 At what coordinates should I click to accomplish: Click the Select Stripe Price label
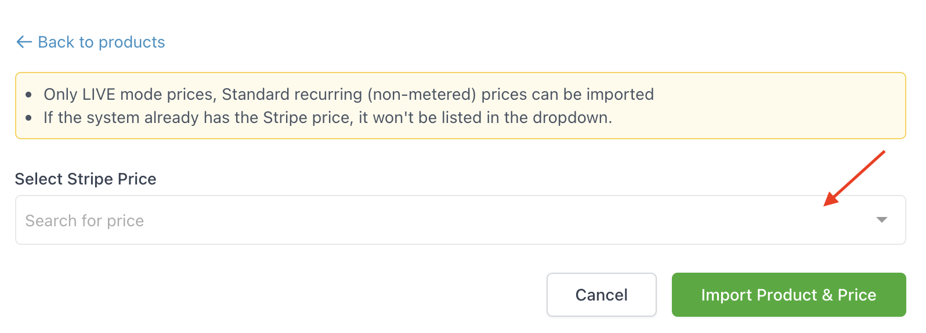point(85,179)
